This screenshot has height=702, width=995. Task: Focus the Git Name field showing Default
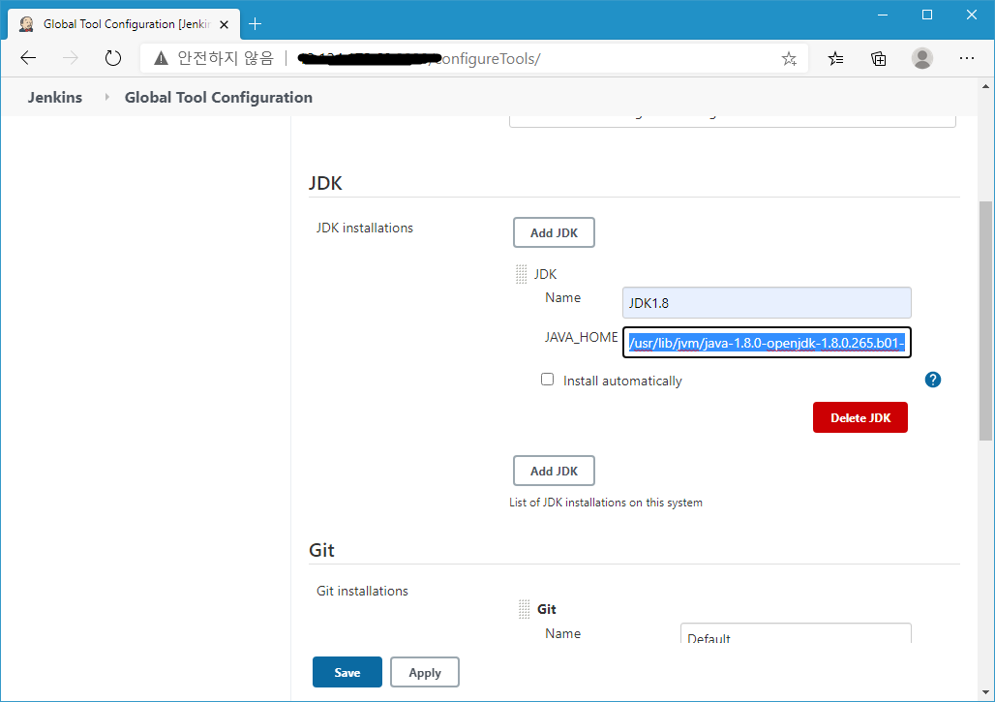pos(796,633)
